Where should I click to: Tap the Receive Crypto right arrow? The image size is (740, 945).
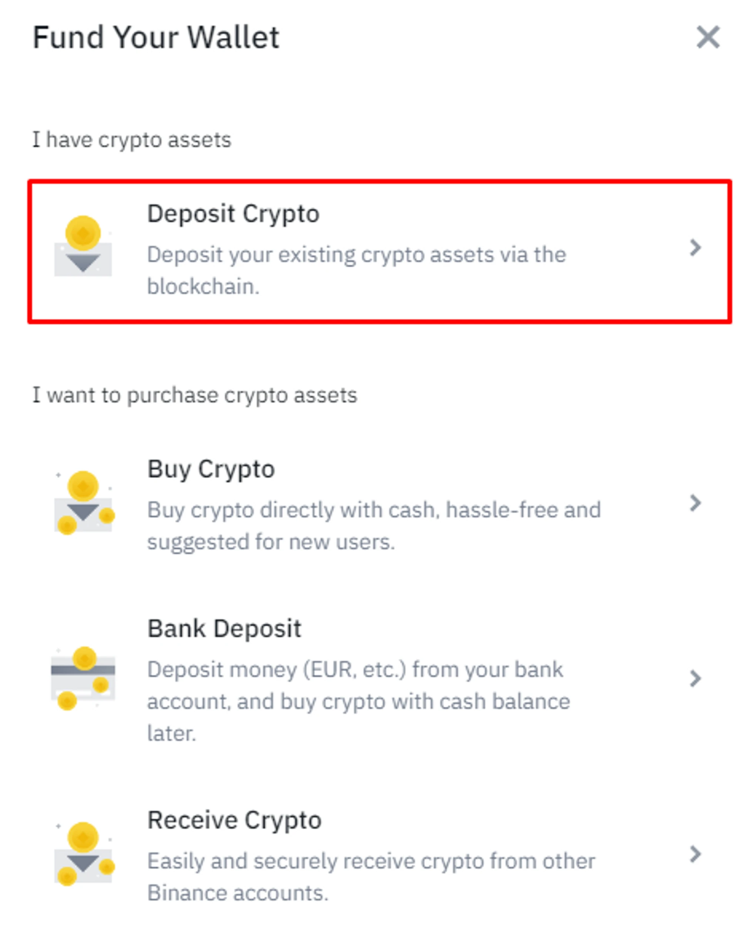695,854
